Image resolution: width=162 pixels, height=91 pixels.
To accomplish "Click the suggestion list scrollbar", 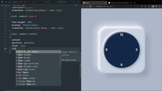I will click(60, 58).
